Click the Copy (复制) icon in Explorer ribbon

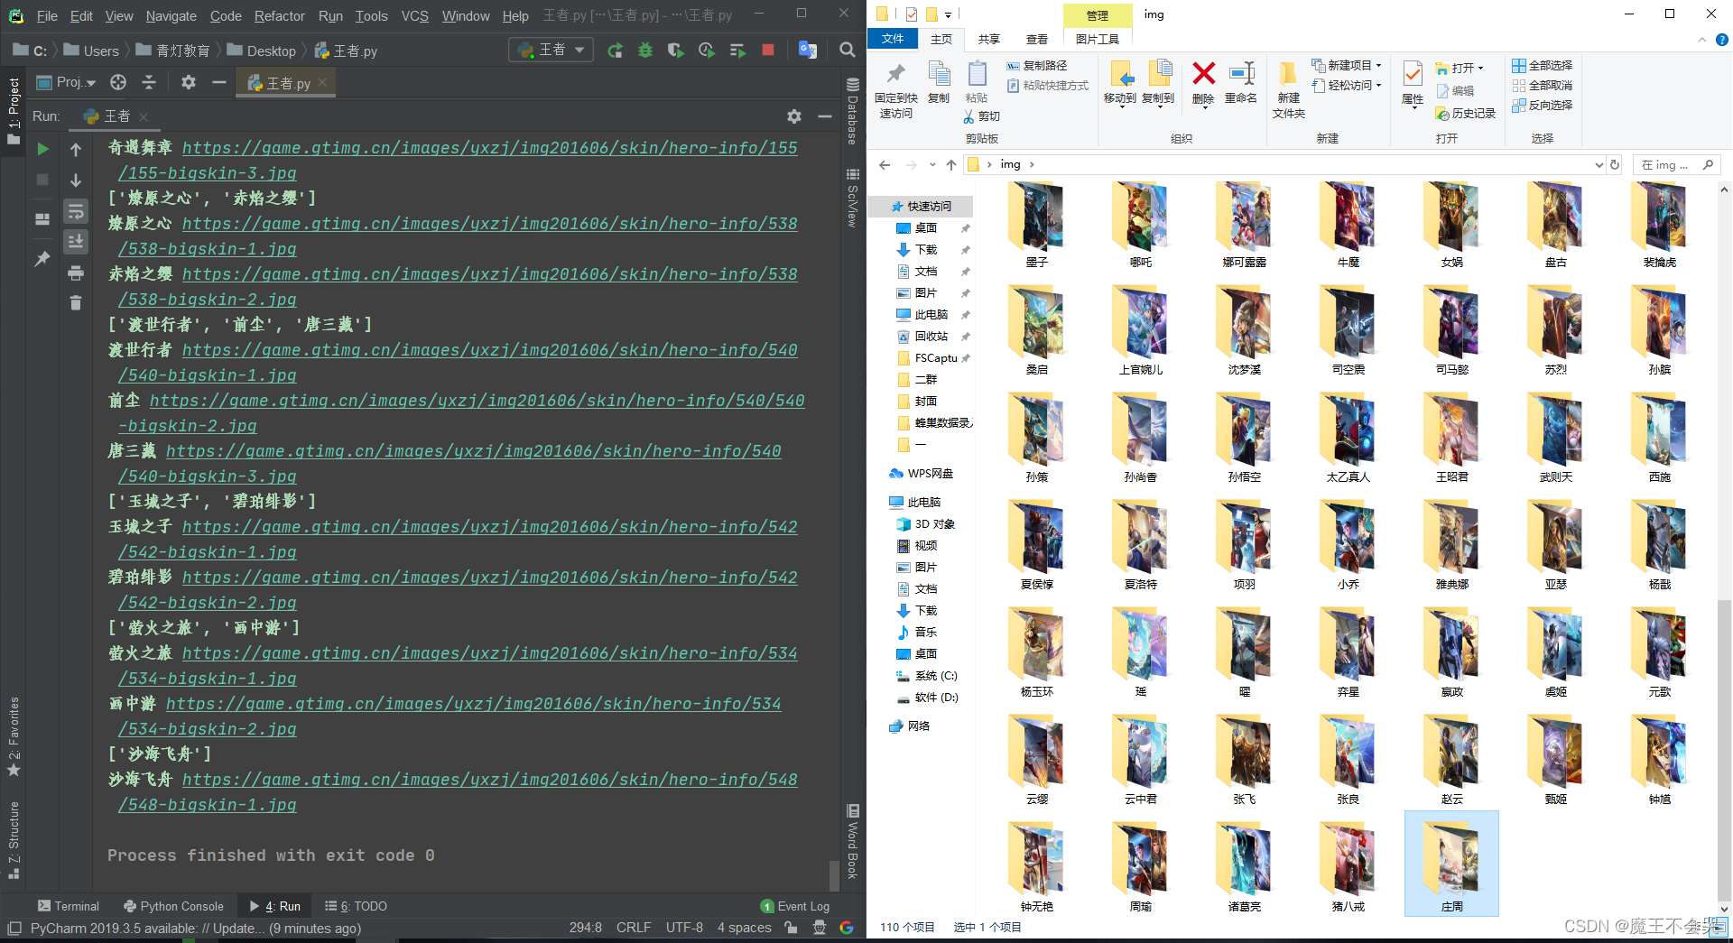click(x=939, y=82)
